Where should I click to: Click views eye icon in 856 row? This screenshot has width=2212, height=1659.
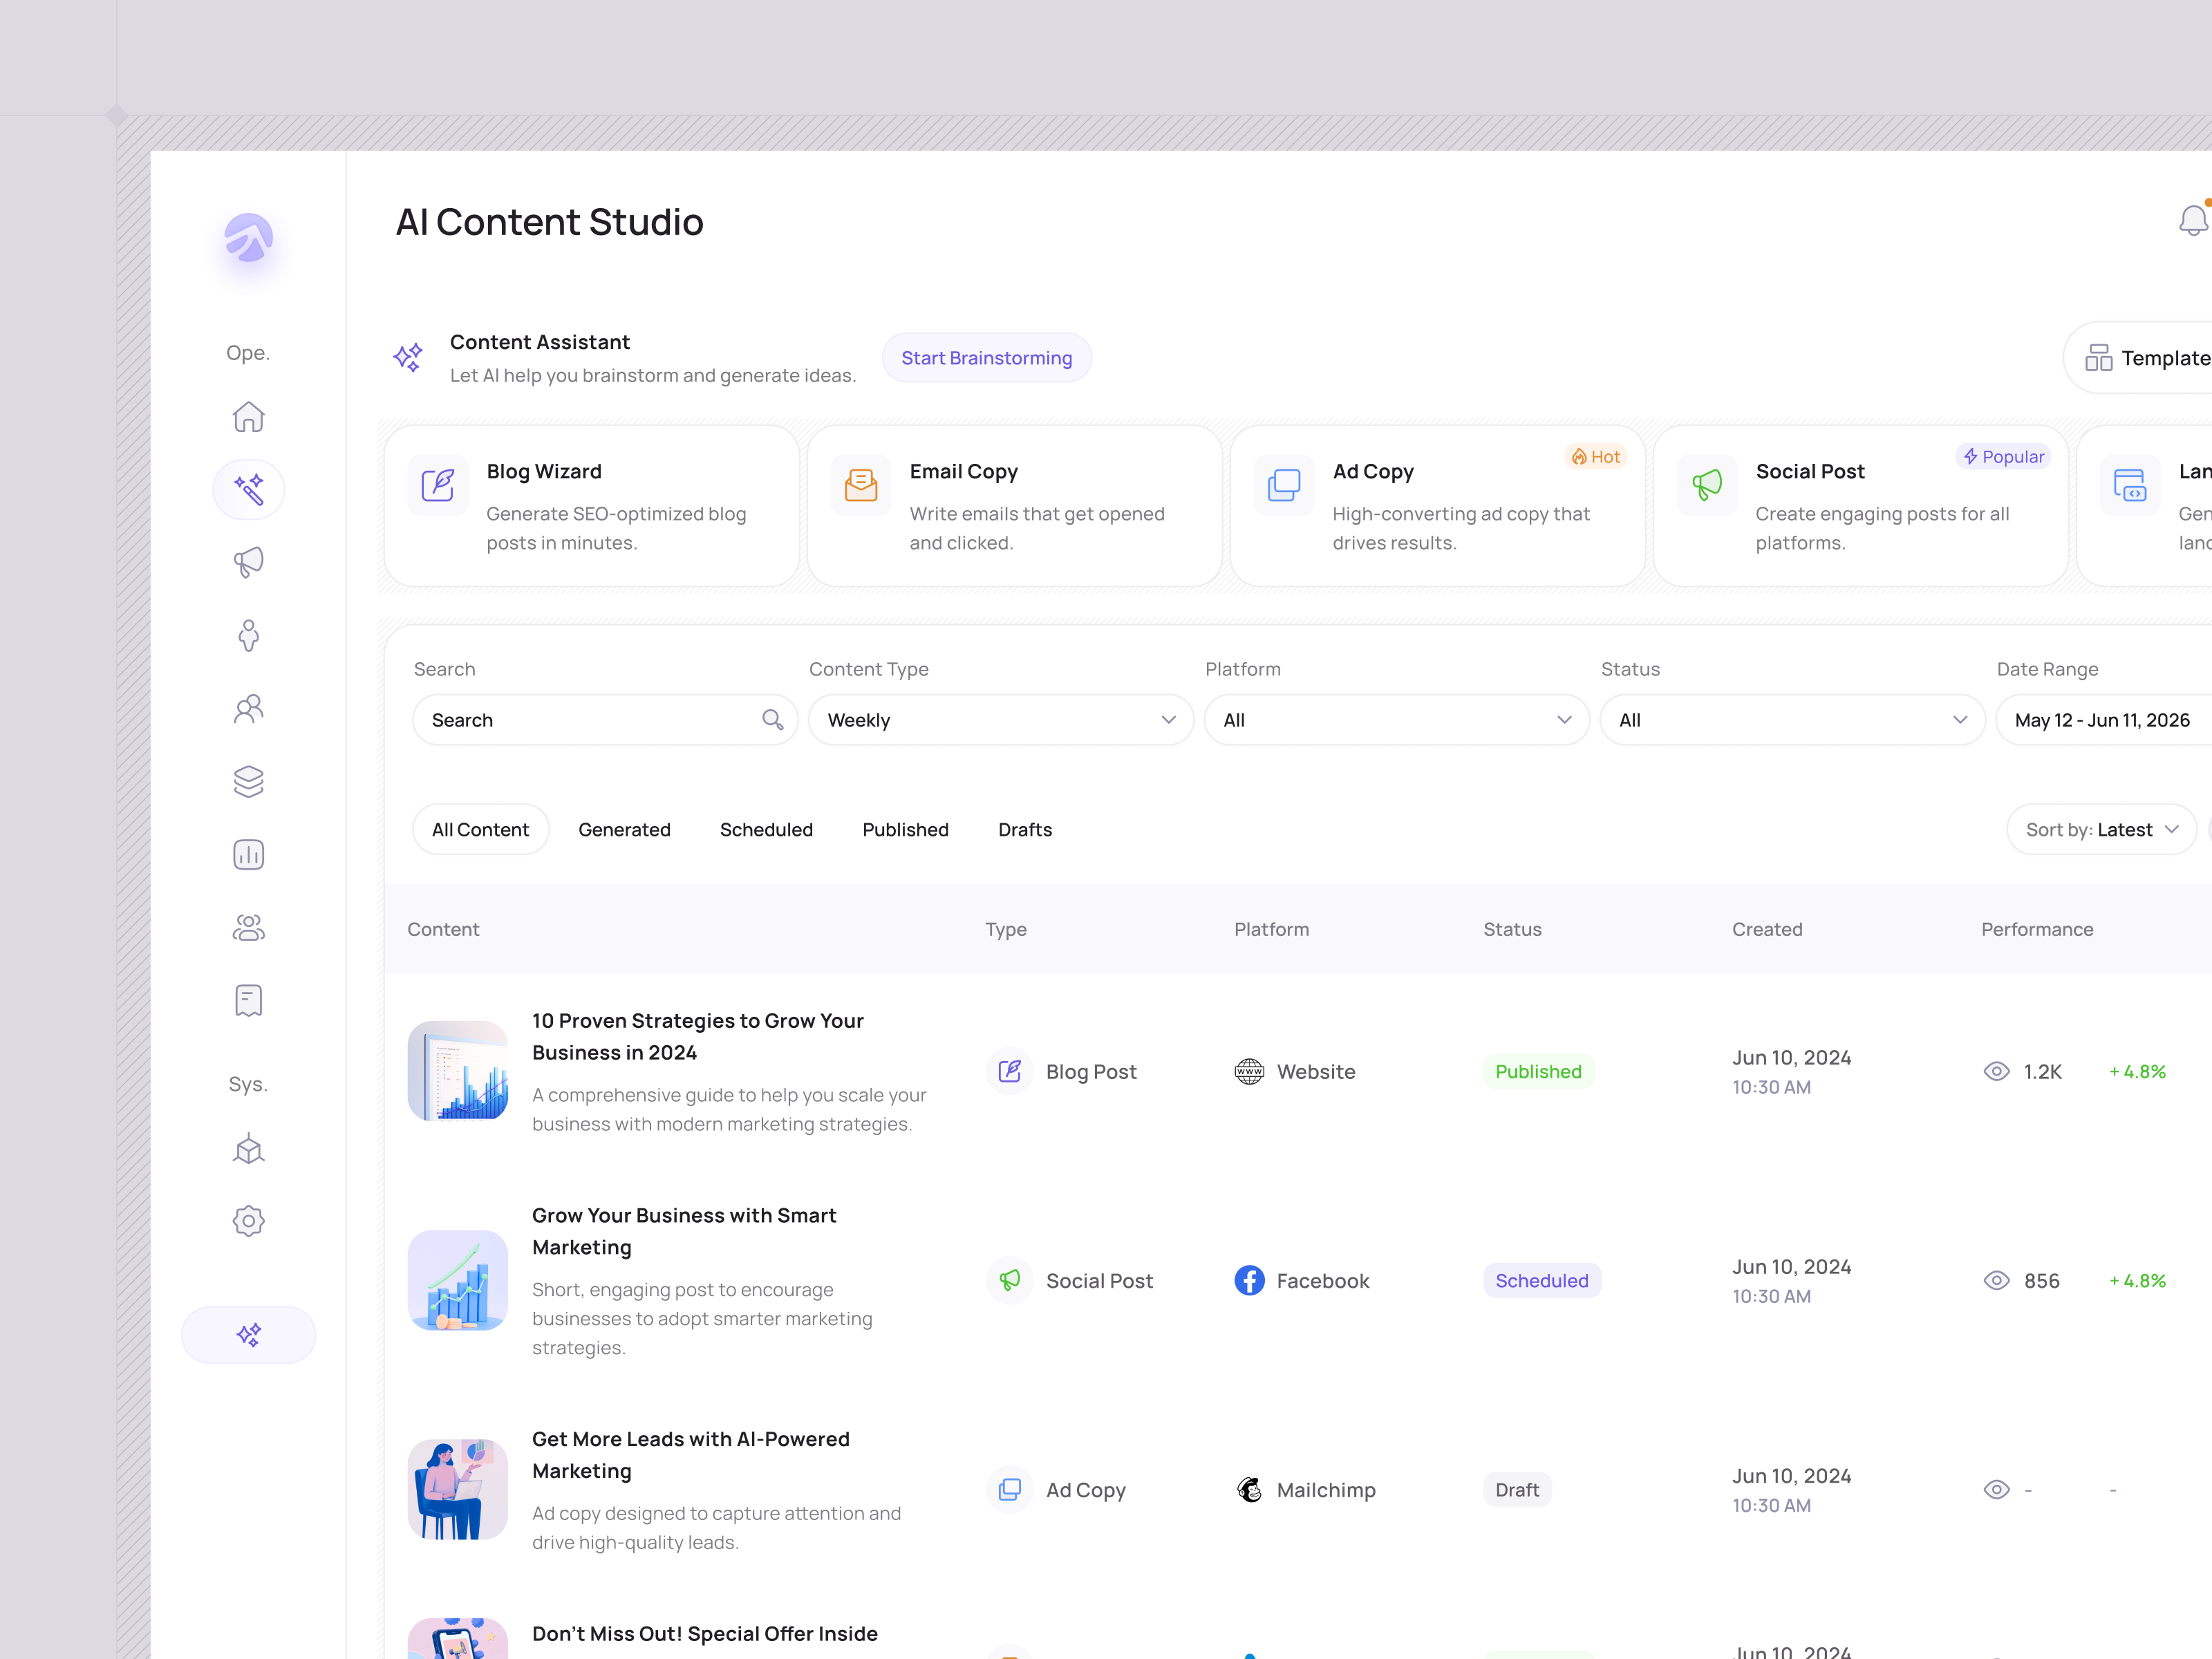point(1996,1280)
